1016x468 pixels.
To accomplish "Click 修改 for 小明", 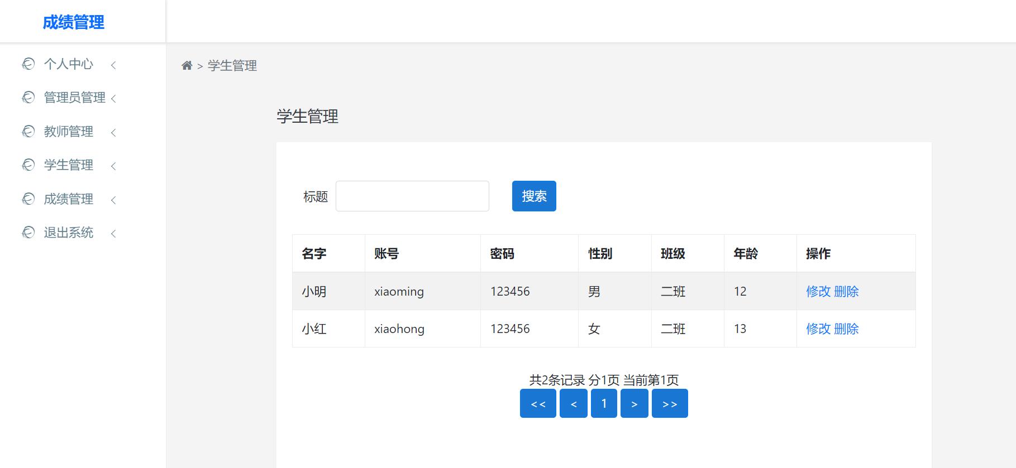I will (x=818, y=291).
